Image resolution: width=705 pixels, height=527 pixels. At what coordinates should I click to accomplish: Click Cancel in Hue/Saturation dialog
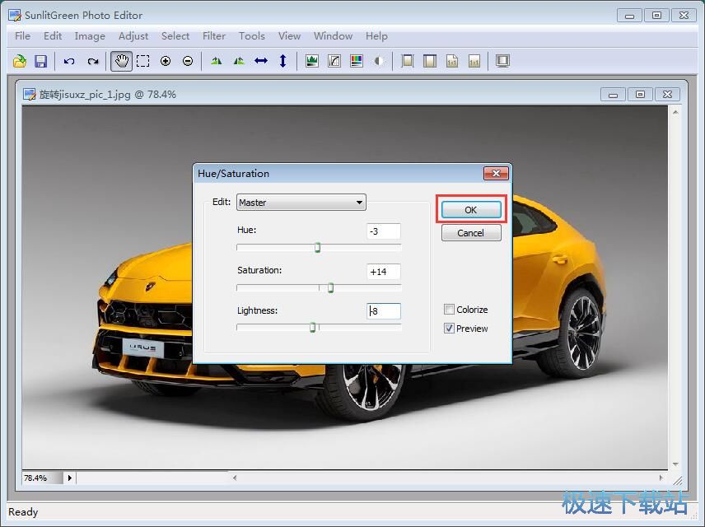[471, 233]
